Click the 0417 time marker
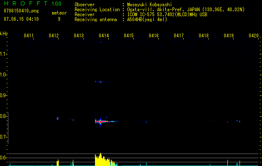This screenshot has width=262, height=166. [179, 35]
